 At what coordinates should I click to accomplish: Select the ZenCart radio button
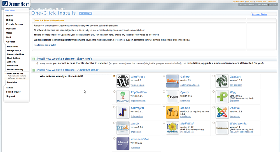tap(214, 76)
